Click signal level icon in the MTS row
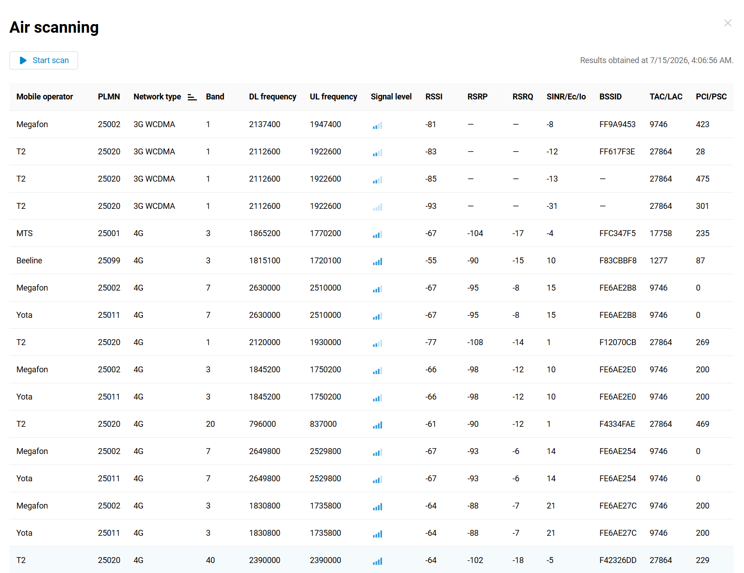The width and height of the screenshot is (744, 573). (377, 234)
